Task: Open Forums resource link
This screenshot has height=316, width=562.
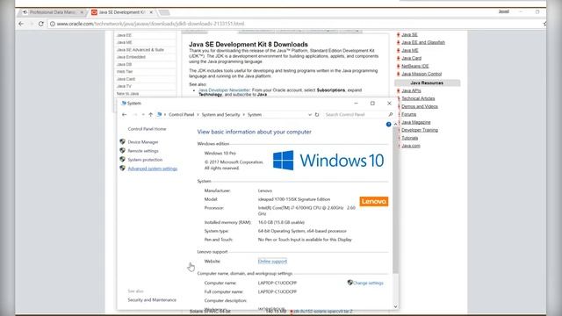Action: 408,114
